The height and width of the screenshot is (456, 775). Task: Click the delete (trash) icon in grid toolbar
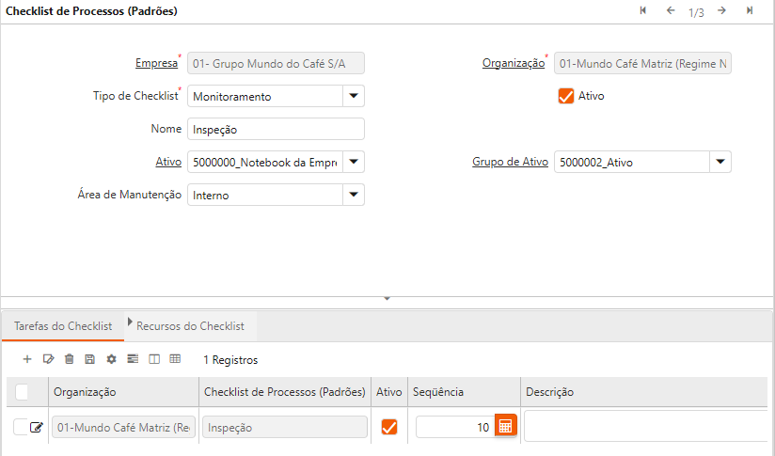point(69,359)
